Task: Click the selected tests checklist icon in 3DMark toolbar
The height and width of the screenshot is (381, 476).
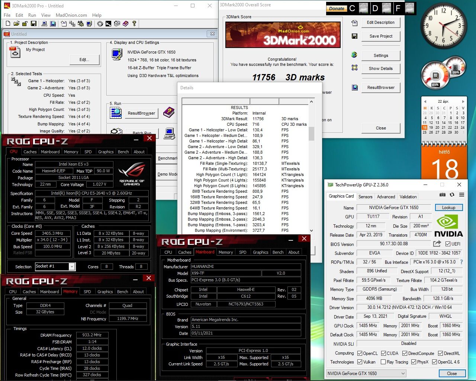Action: (x=72, y=23)
